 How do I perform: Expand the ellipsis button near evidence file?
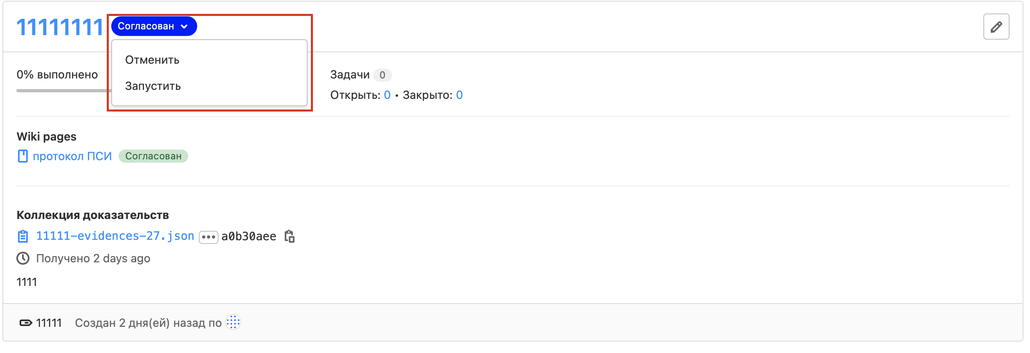click(x=208, y=237)
